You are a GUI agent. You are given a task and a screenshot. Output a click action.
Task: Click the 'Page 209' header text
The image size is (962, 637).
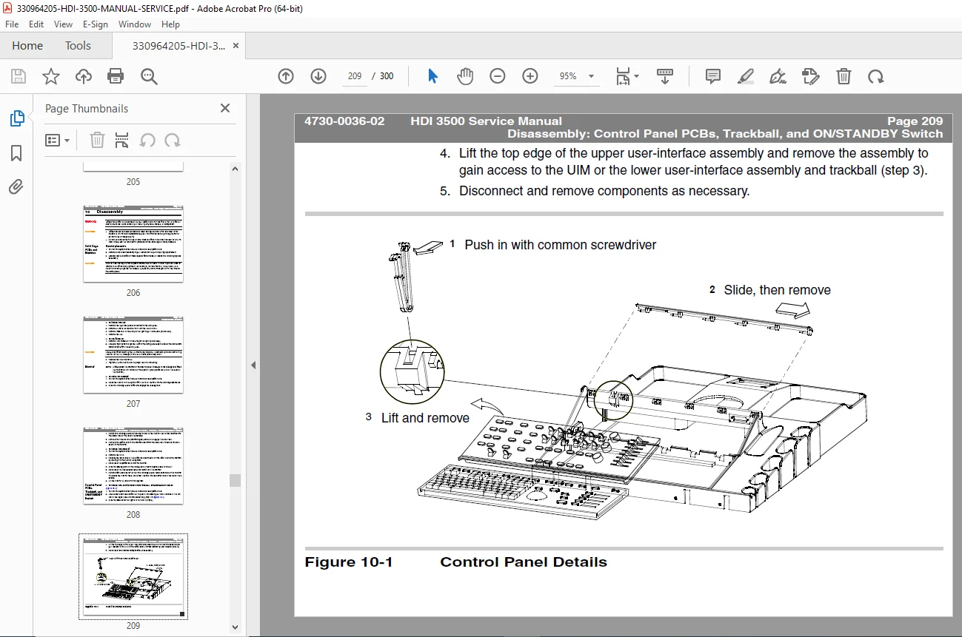915,121
